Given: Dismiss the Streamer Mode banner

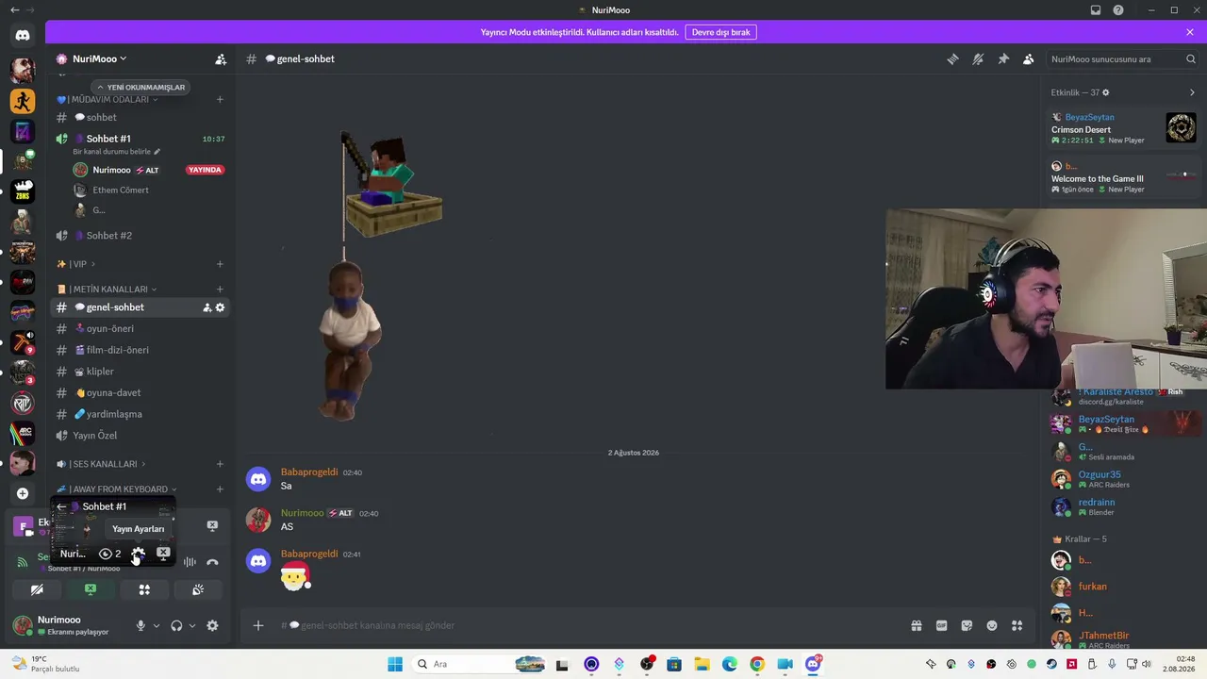Looking at the screenshot, I should click(x=1190, y=32).
